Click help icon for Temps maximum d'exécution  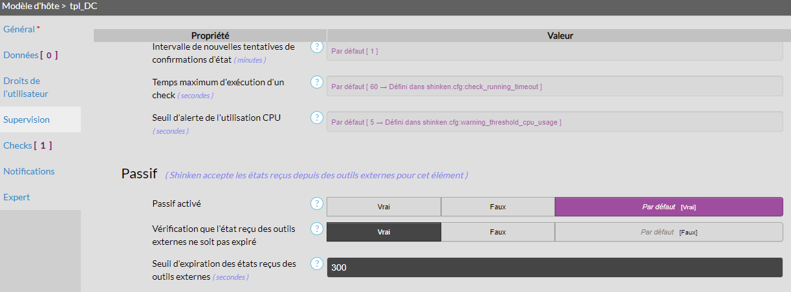coord(316,82)
